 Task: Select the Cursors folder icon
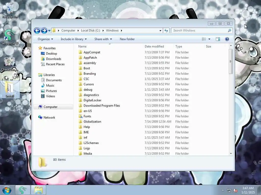pyautogui.click(x=80, y=84)
